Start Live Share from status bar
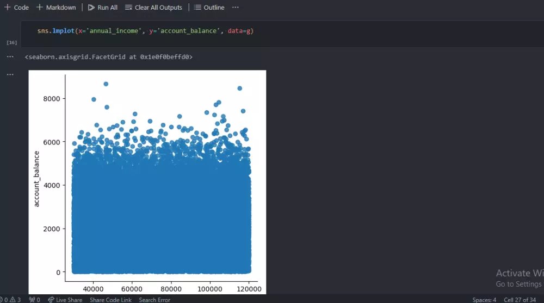 65,300
